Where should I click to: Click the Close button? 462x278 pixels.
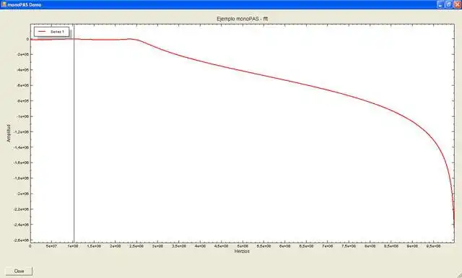[19, 271]
